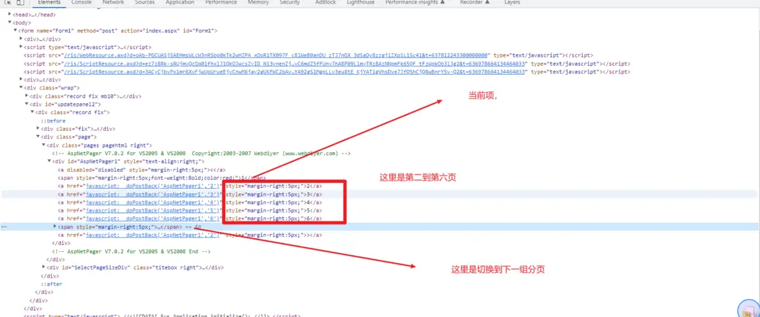Activate the inspect element picker icon
This screenshot has height=317, width=760.
(x=8, y=3)
